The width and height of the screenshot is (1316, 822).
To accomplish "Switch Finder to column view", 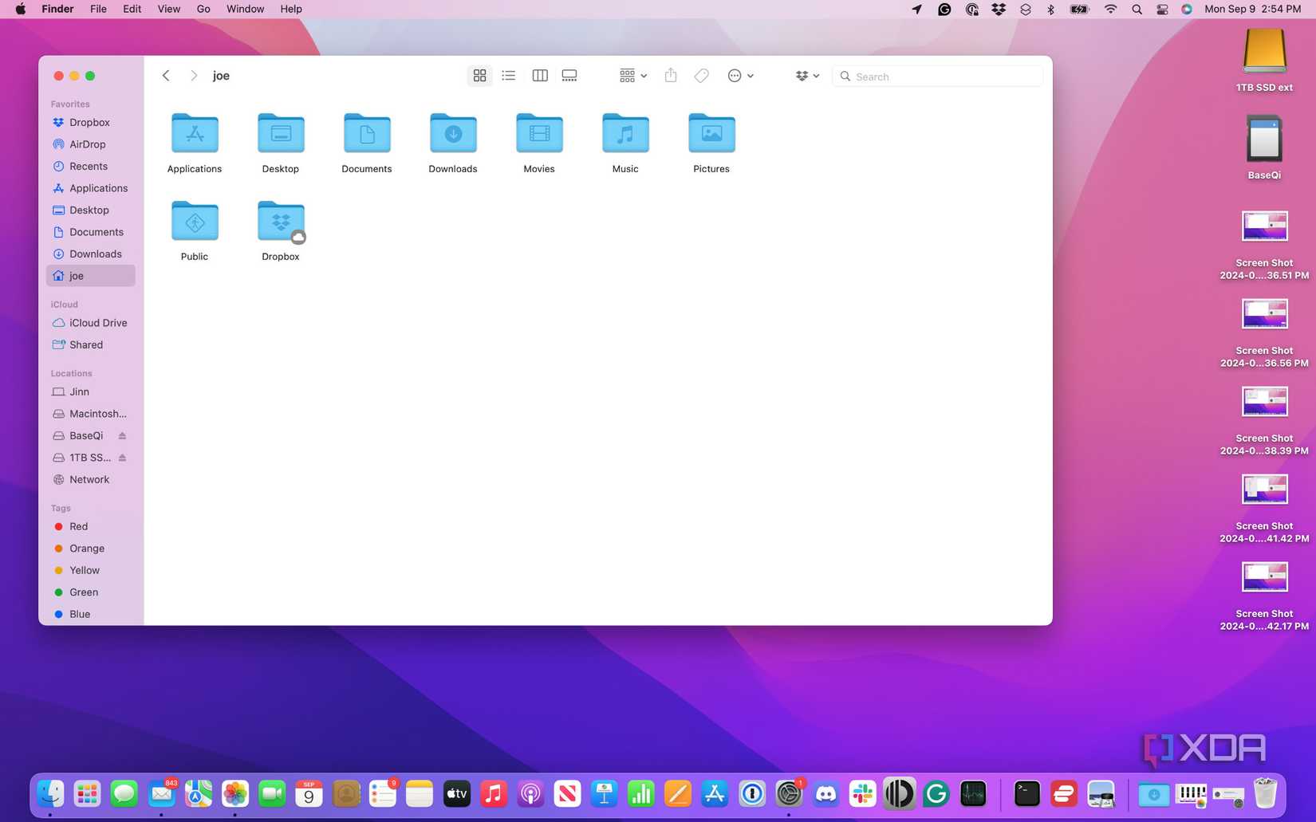I will pos(540,76).
